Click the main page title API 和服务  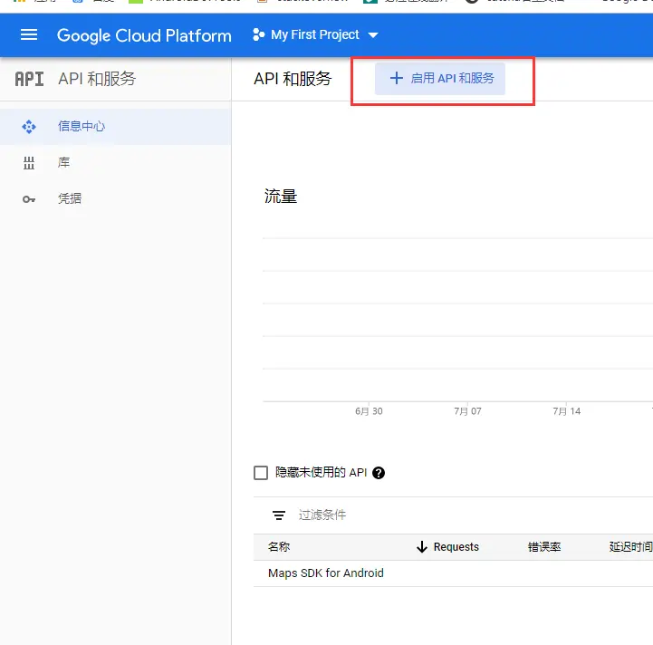point(293,79)
